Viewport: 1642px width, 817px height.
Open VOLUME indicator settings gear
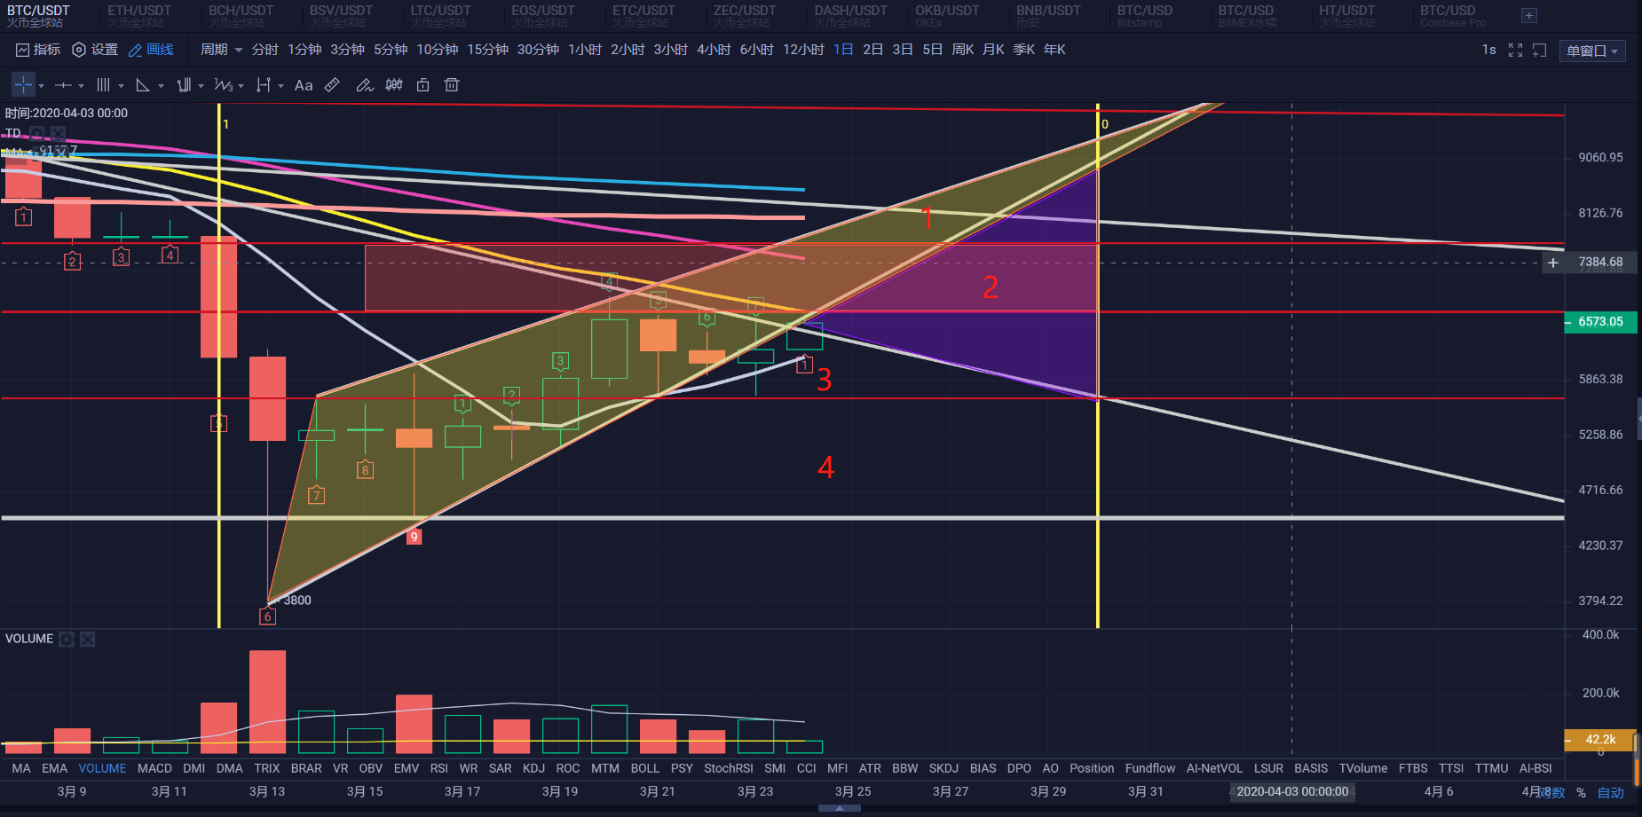(67, 639)
